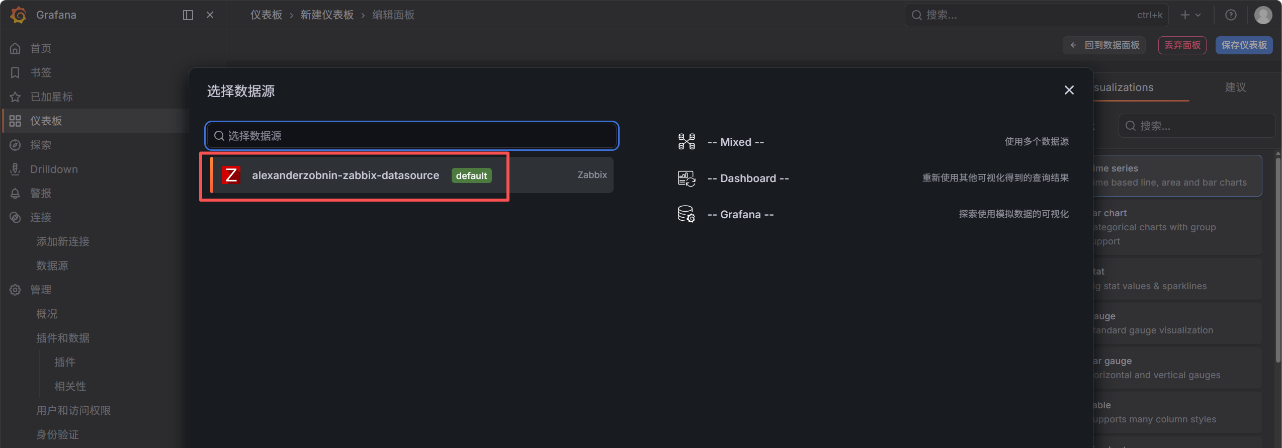
Task: Select the Bar gauge visualization card
Action: coord(1177,368)
